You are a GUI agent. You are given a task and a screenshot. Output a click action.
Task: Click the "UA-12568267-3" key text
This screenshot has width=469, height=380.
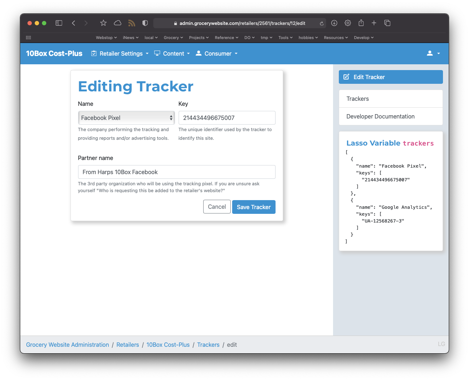coord(383,221)
